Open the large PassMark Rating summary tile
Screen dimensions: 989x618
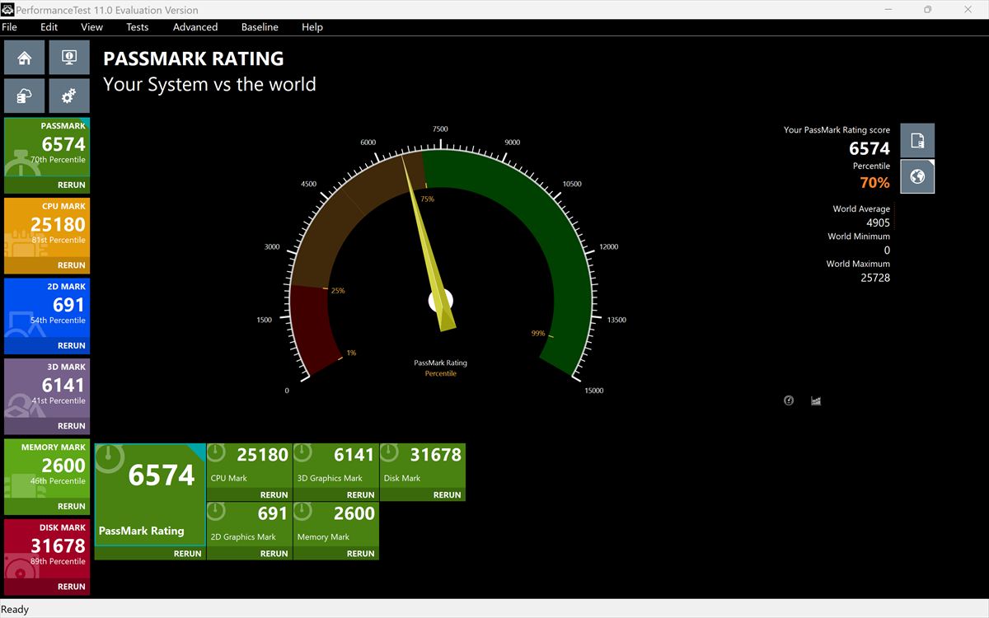(150, 494)
